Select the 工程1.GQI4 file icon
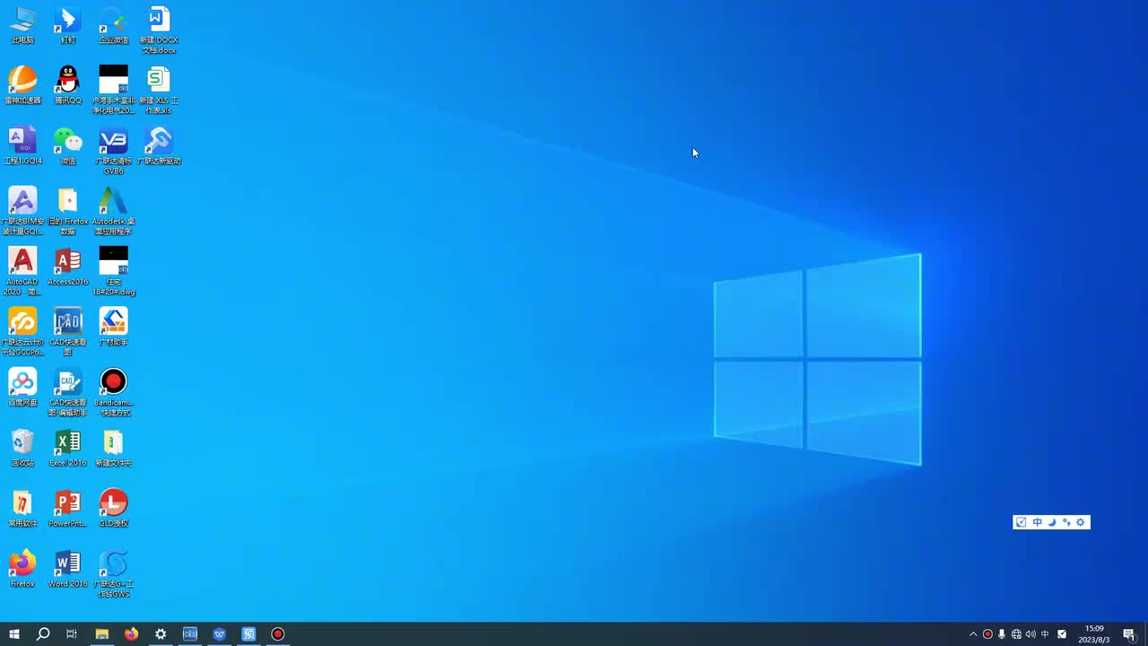 point(22,145)
